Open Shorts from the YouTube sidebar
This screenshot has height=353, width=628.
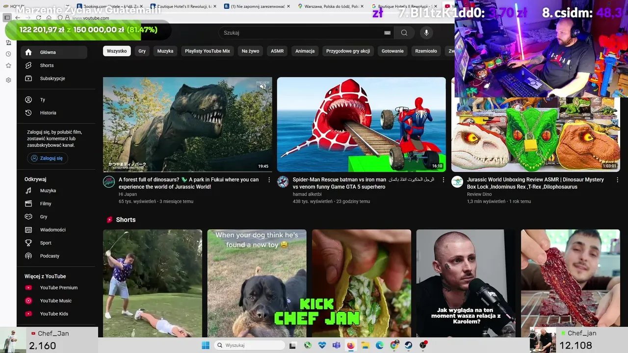pyautogui.click(x=54, y=65)
